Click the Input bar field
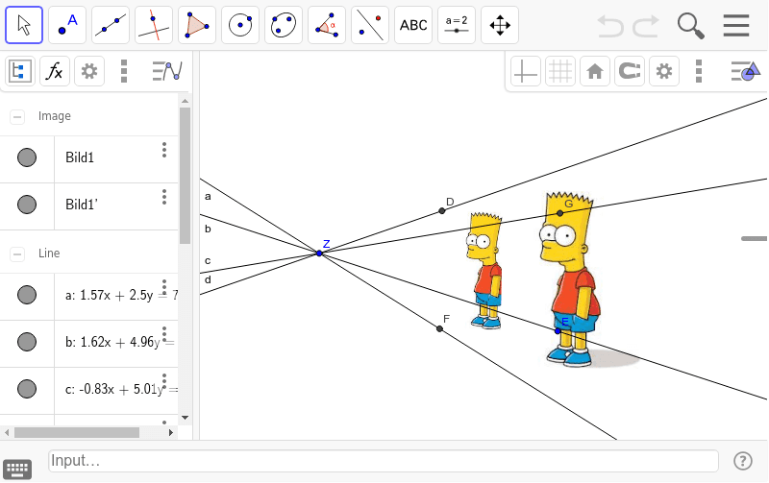The height and width of the screenshot is (483, 769). click(383, 461)
